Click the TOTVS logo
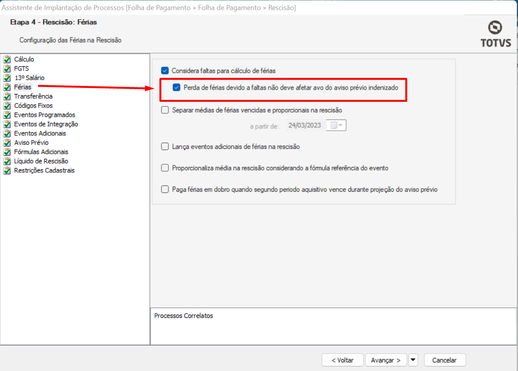 coord(496,34)
